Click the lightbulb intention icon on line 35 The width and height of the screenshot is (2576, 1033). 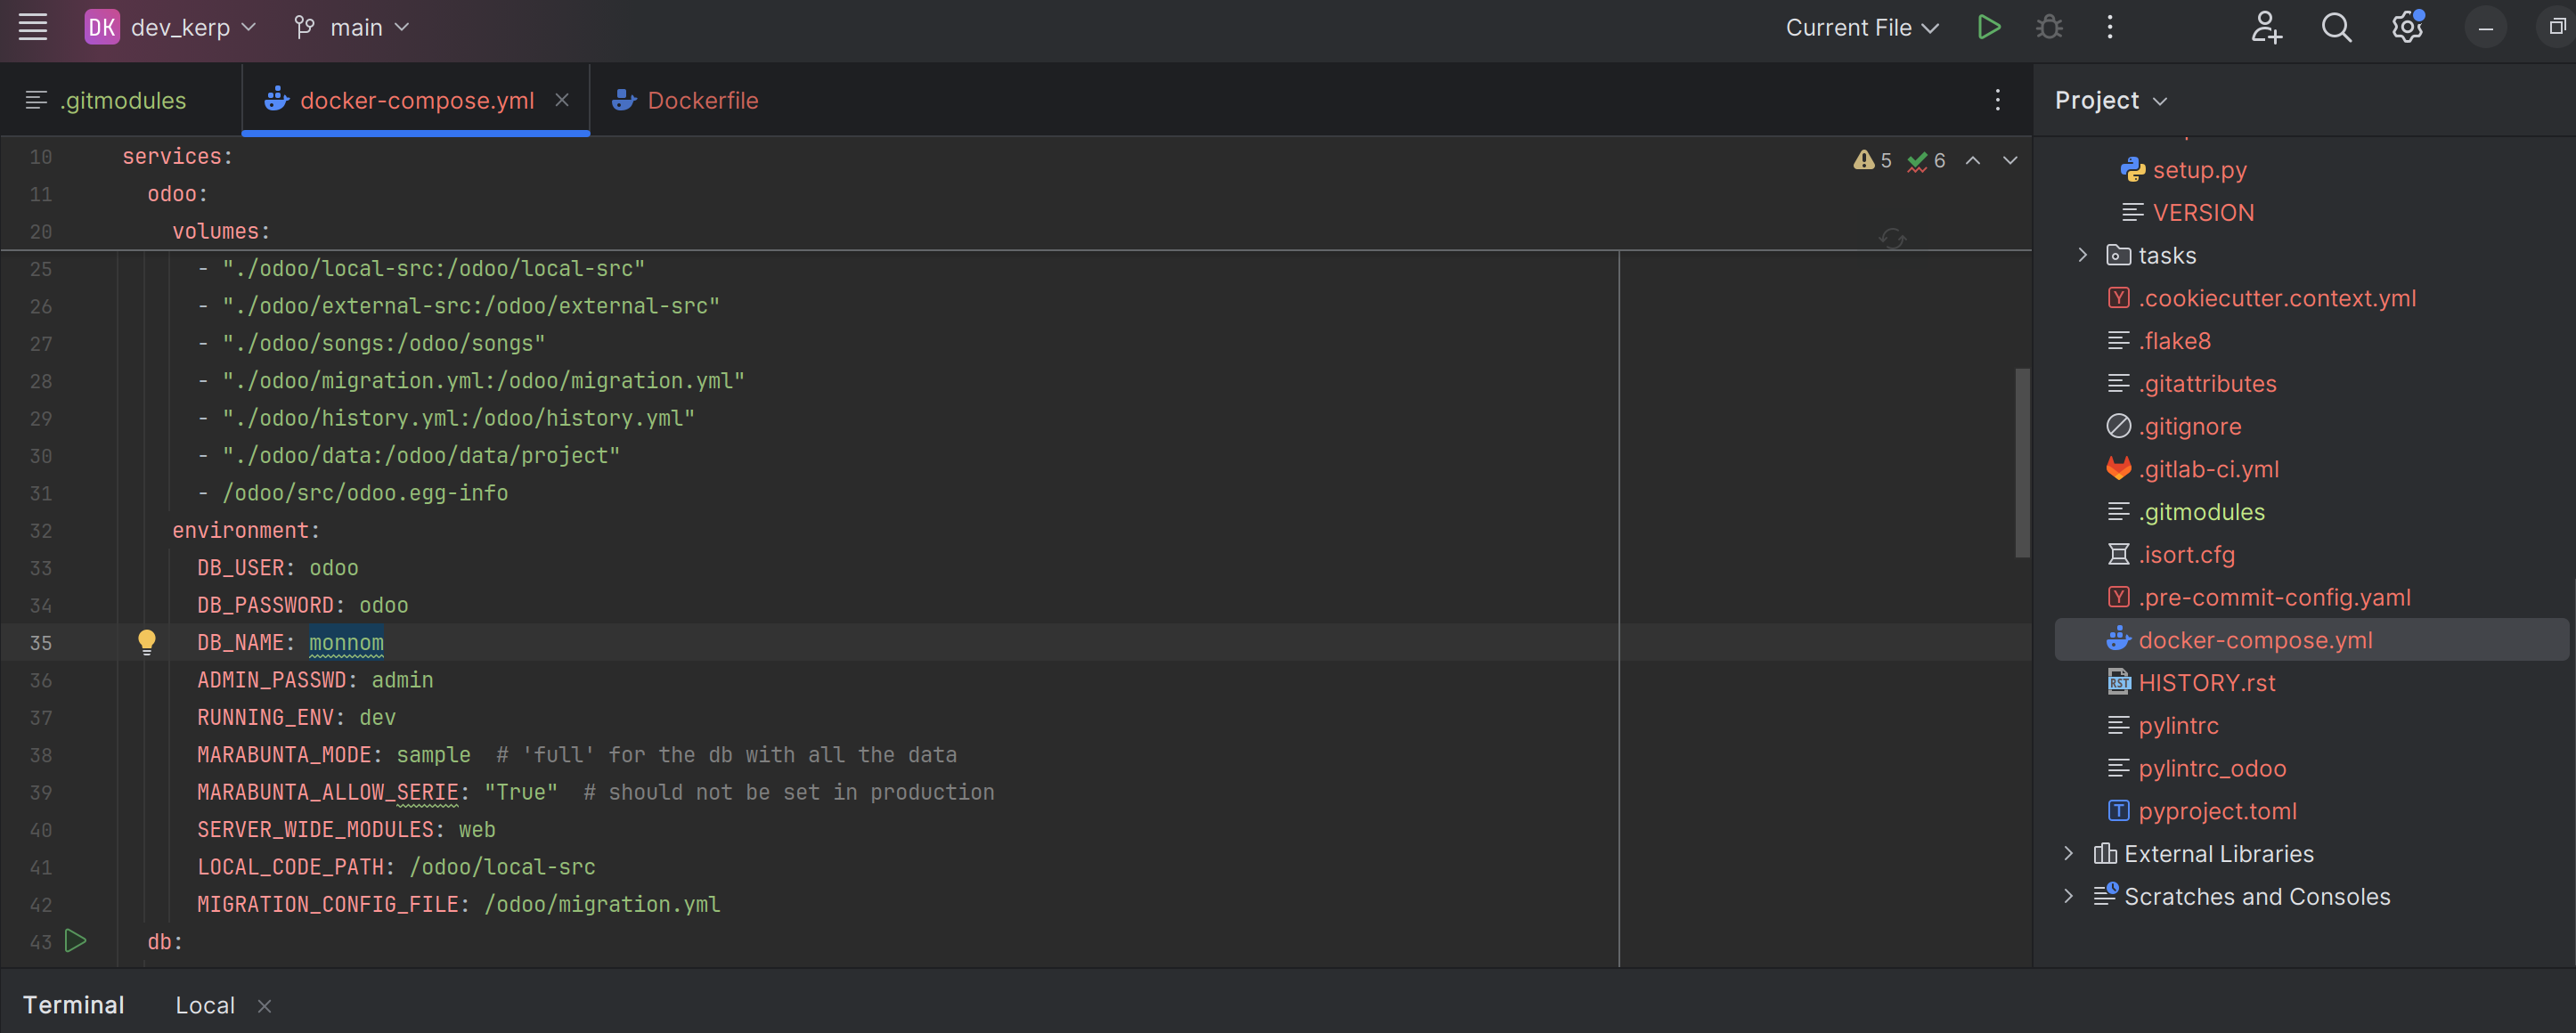coord(147,642)
